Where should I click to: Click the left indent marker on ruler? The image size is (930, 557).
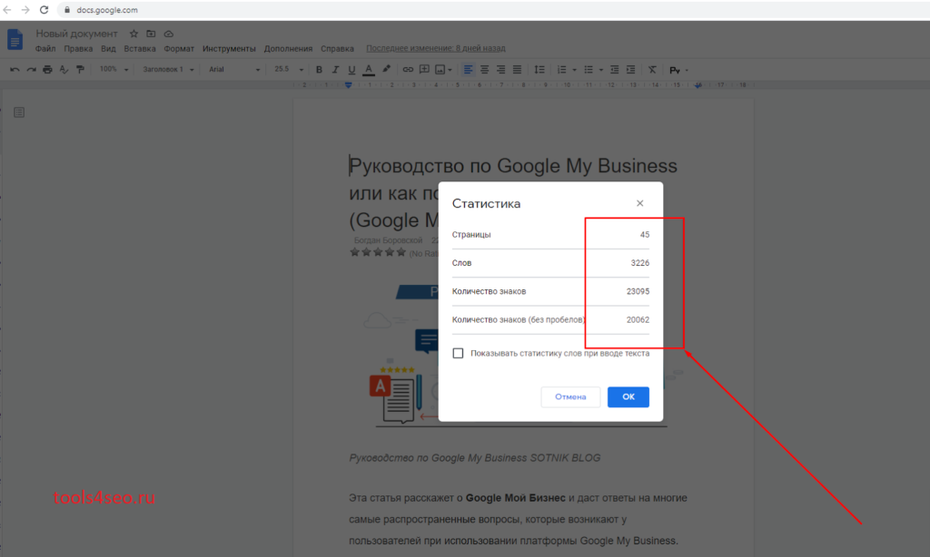[348, 85]
